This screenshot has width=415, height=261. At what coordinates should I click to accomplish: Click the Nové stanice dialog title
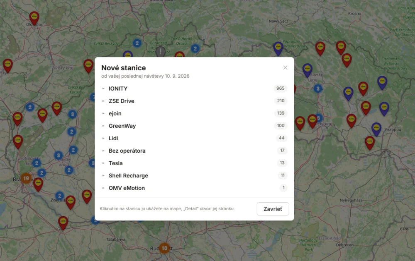[x=124, y=68]
